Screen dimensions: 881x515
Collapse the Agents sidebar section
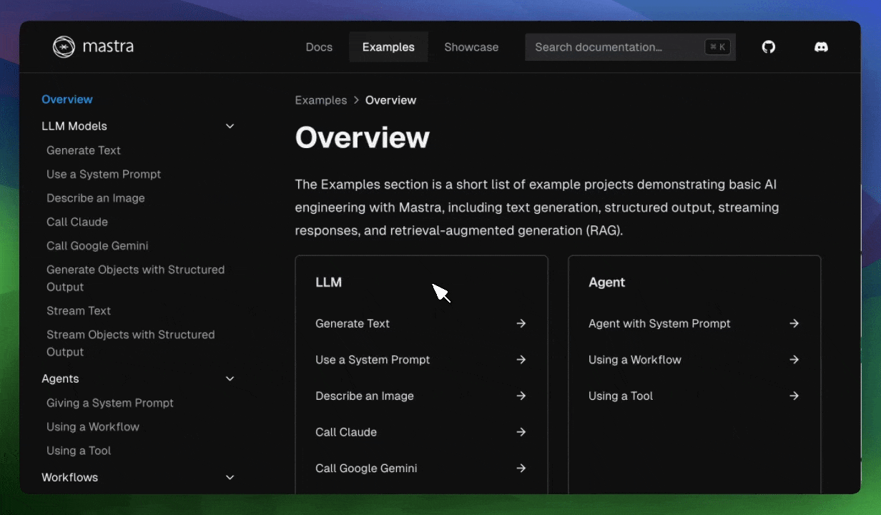(230, 378)
